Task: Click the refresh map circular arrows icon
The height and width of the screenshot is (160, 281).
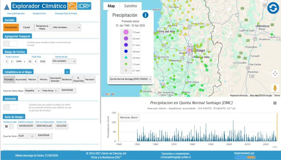Action: click(x=273, y=8)
